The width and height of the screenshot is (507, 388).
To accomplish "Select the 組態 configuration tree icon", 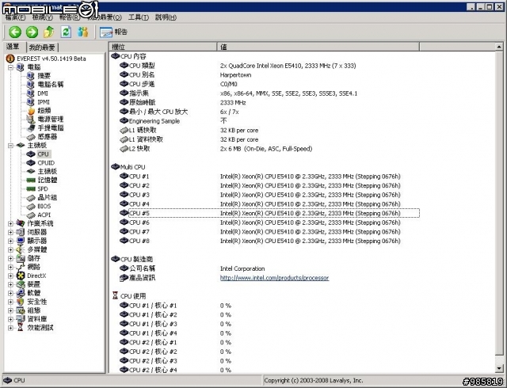I will [21, 310].
